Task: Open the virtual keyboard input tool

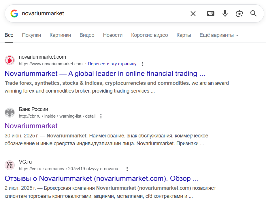Action: point(211,14)
